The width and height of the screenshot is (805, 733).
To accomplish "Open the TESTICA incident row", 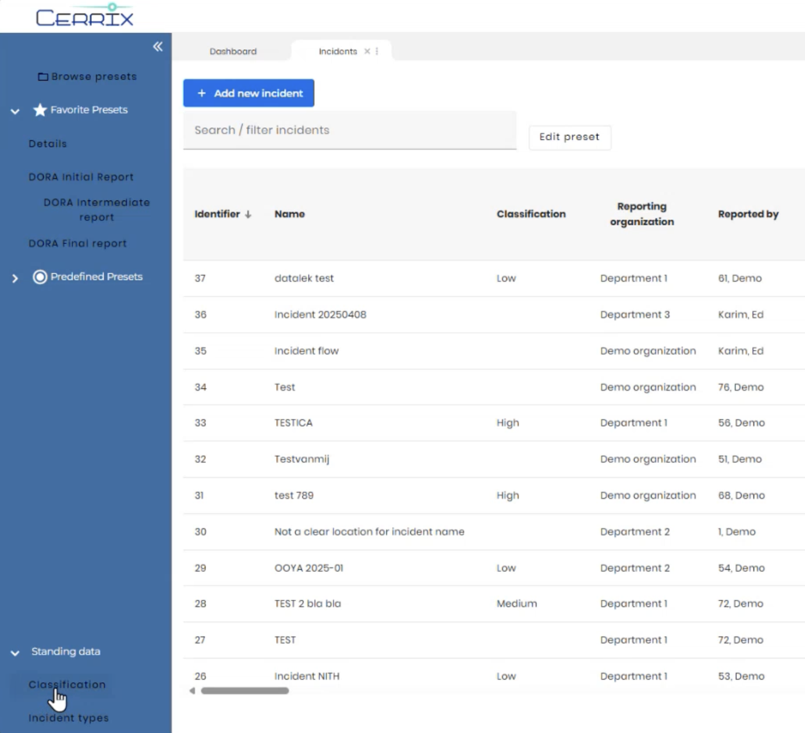I will point(293,423).
